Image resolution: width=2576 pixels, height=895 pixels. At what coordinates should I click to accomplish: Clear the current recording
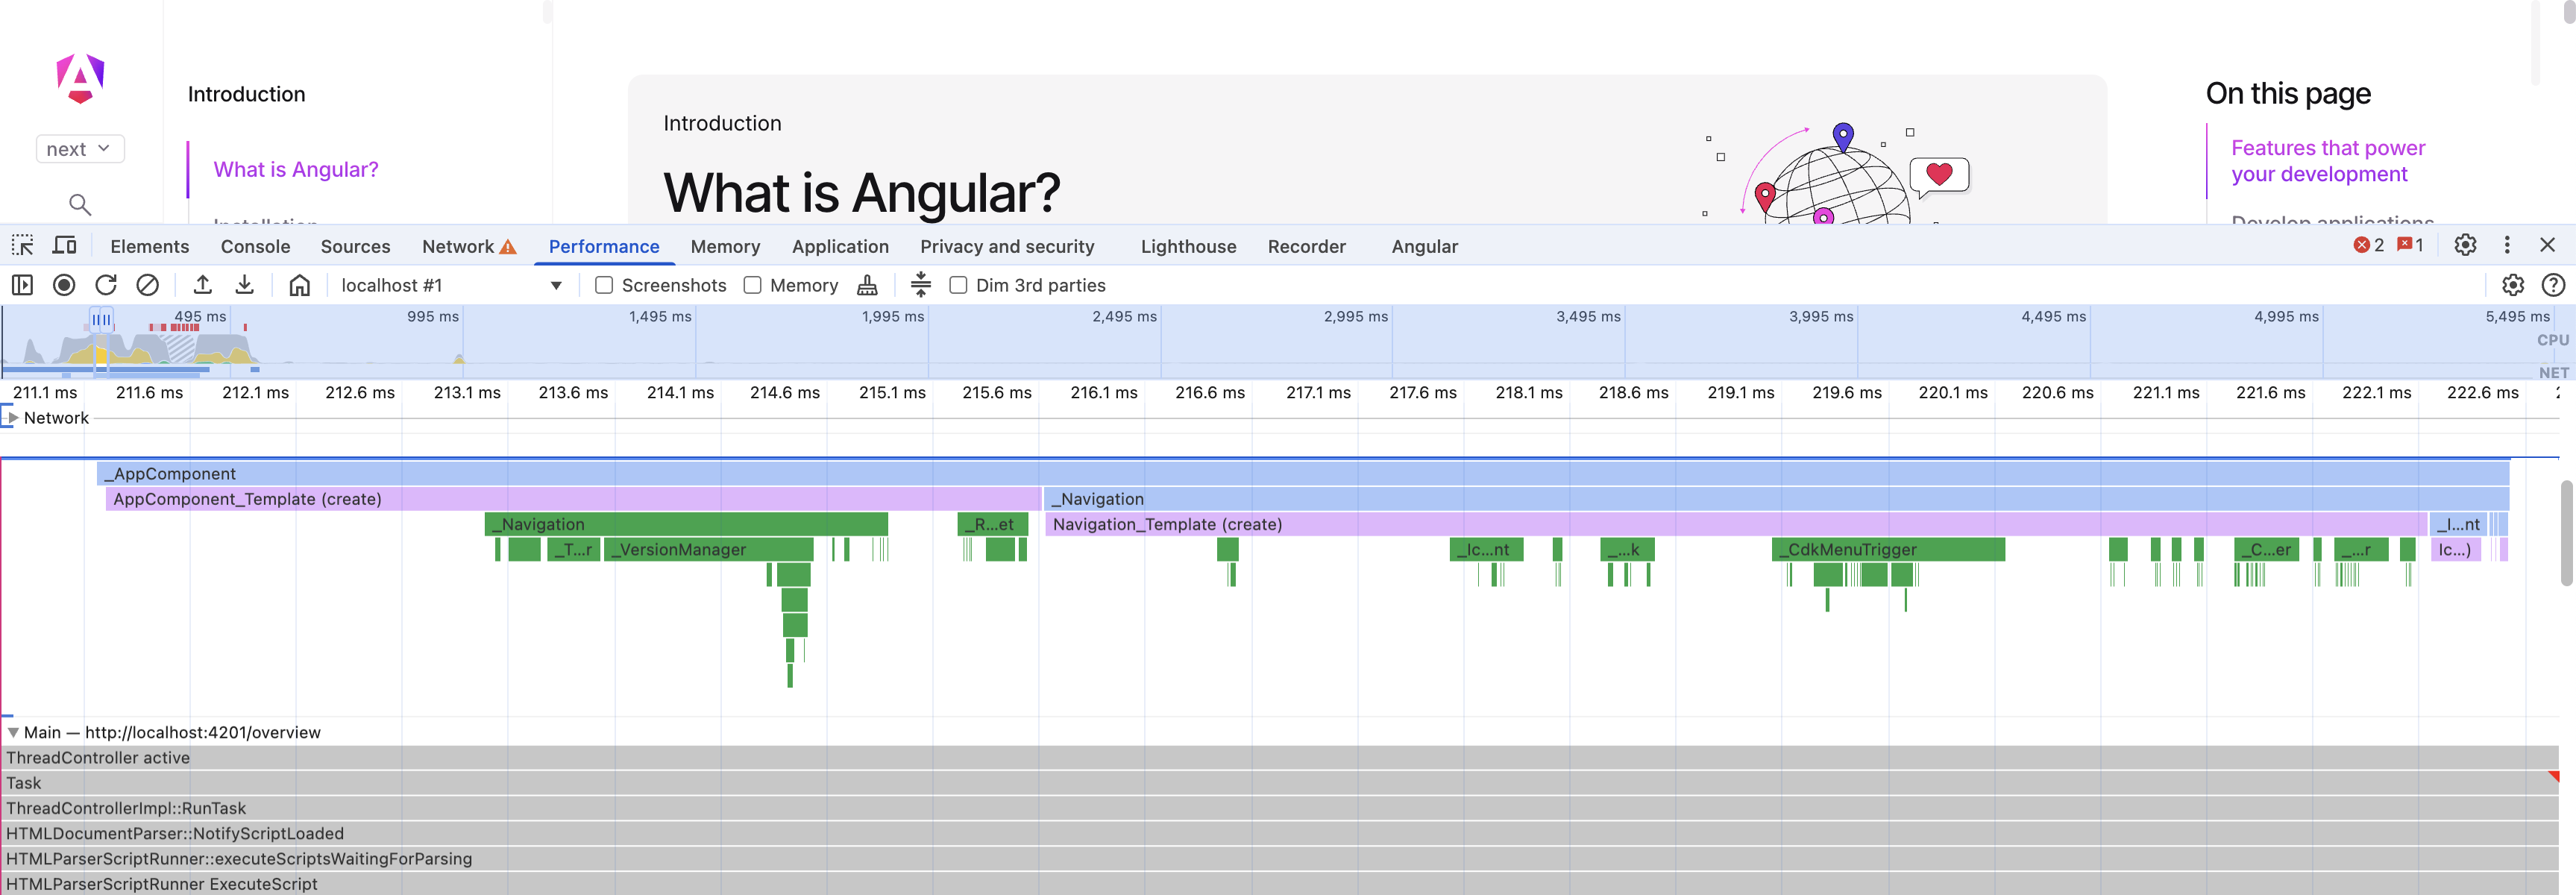(148, 285)
